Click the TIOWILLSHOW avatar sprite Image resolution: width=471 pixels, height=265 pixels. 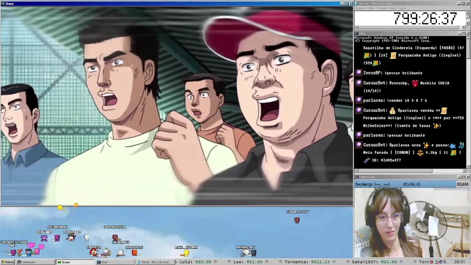pyautogui.click(x=297, y=220)
